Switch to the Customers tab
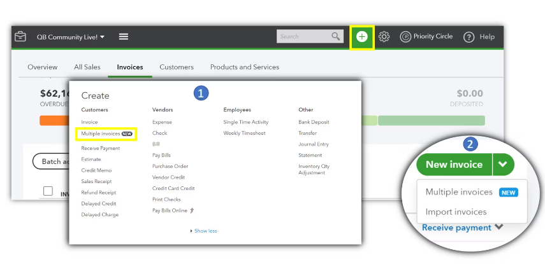Screen dimensions: 545x267 click(177, 67)
